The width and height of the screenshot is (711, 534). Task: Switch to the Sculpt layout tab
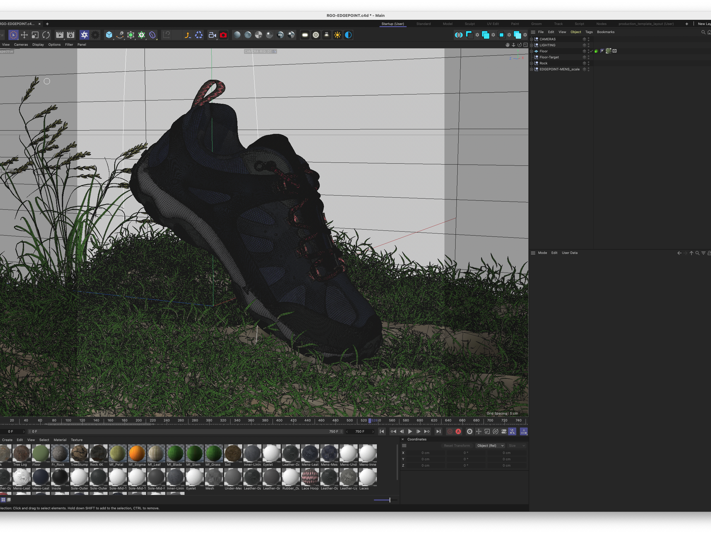[469, 24]
